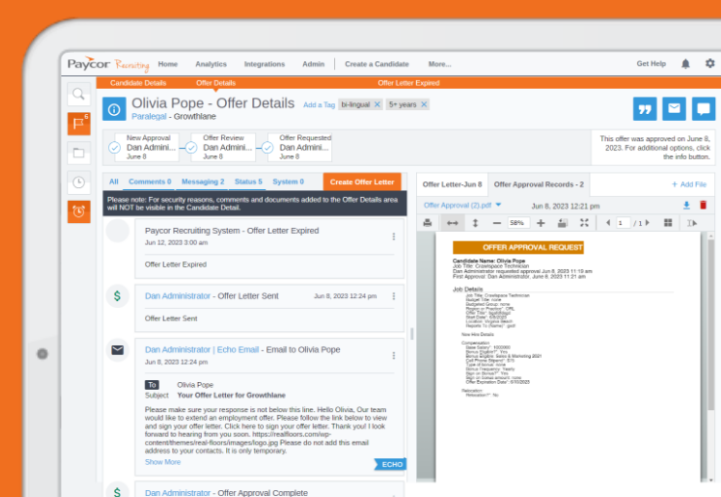
Task: Download the Offer Approval PDF file
Action: click(687, 206)
